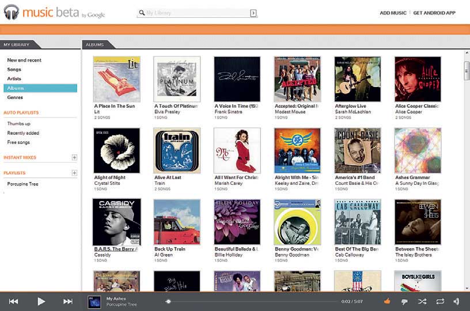The height and width of the screenshot is (311, 470).
Task: Select Albums in the library sidebar
Action: [40, 88]
